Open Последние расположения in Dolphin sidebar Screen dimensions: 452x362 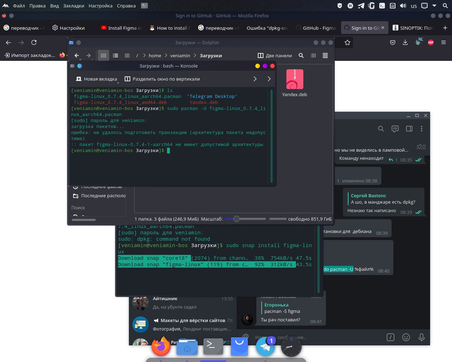pyautogui.click(x=99, y=196)
